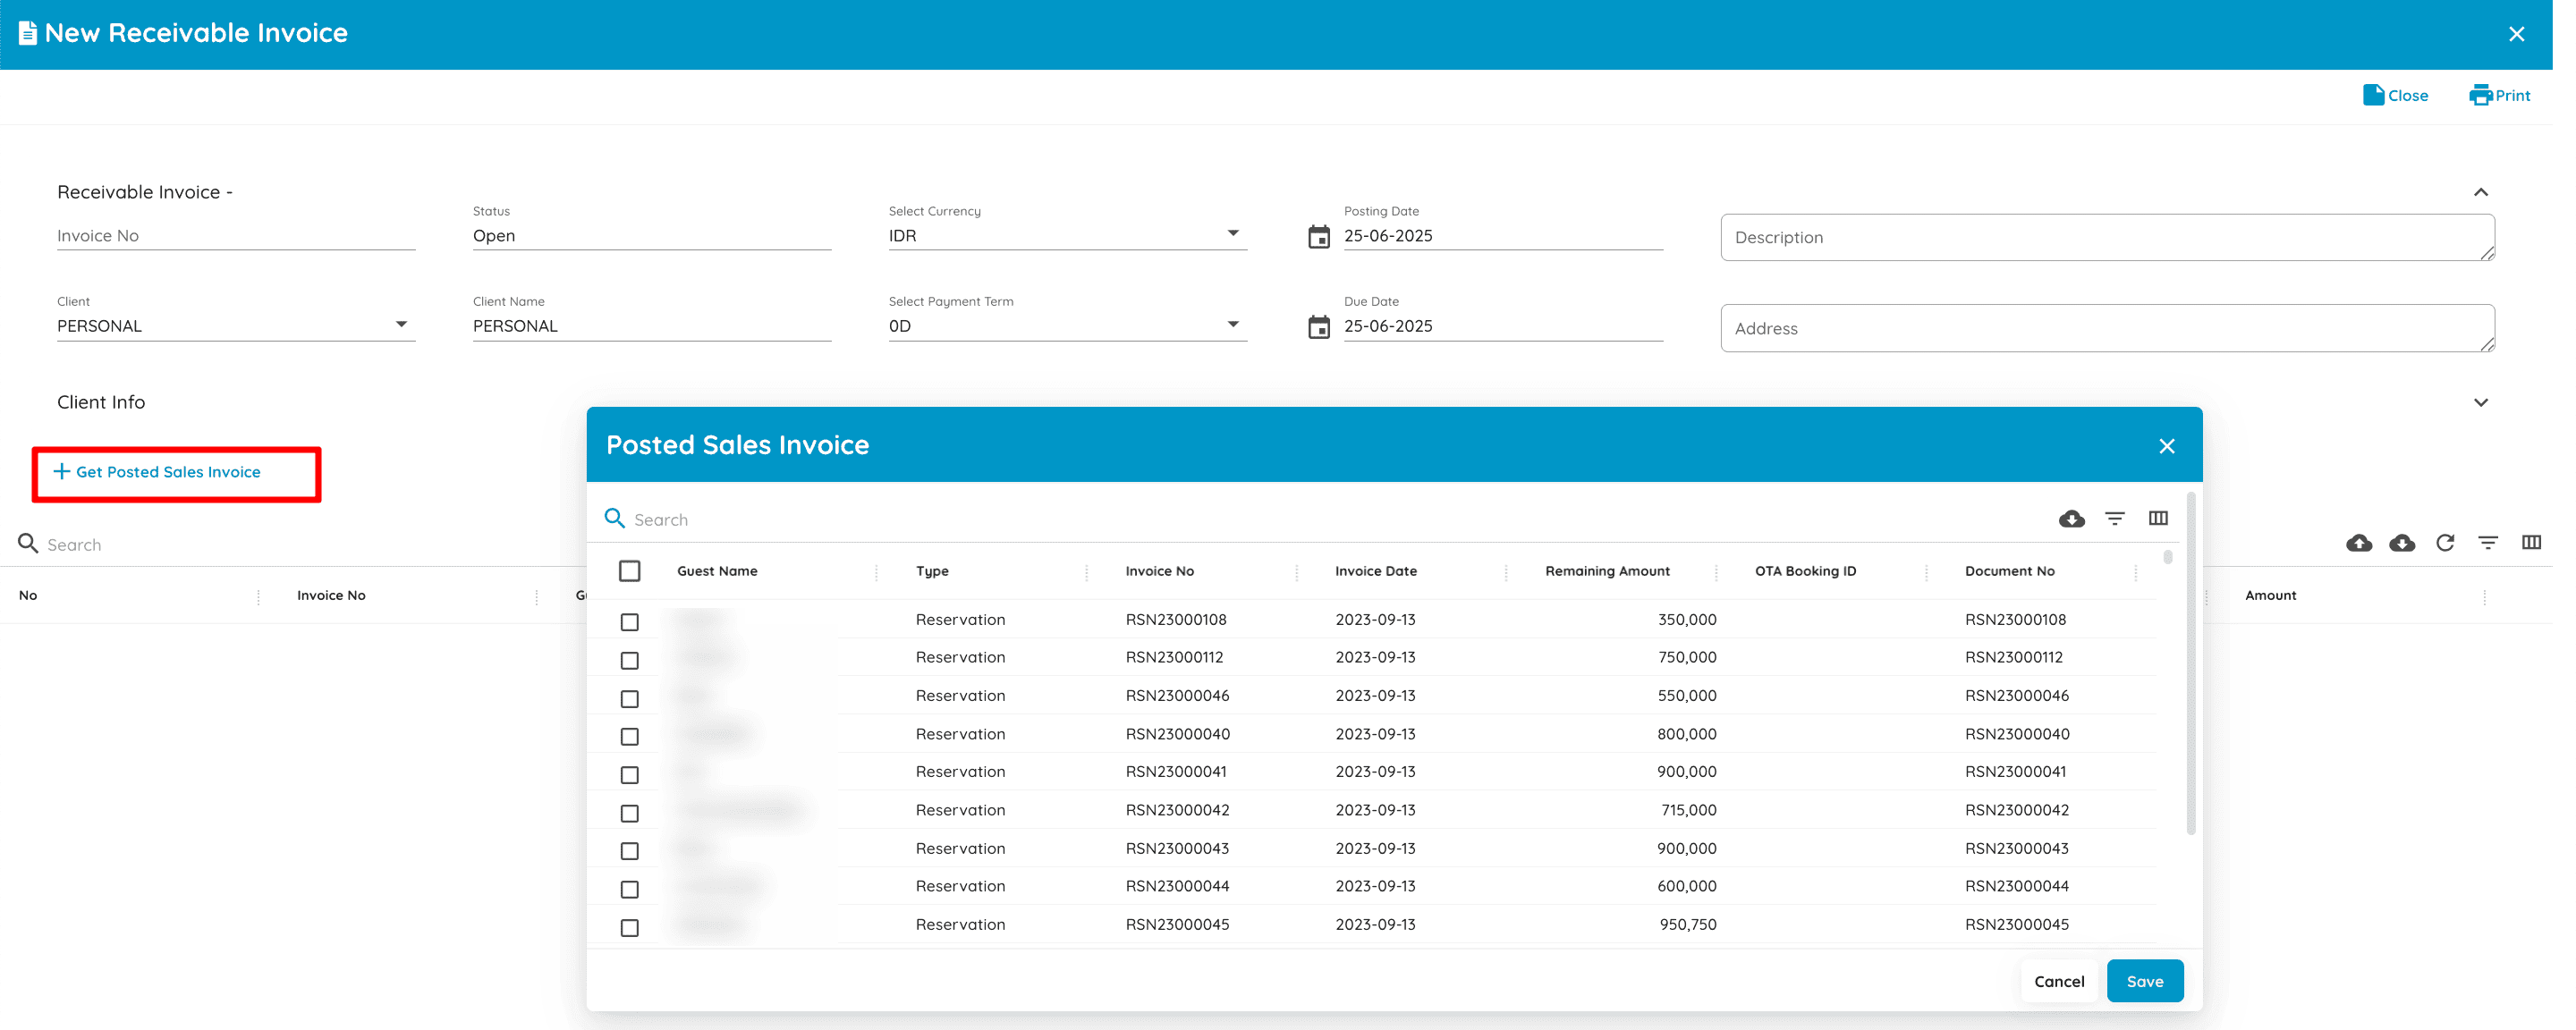2576x1030 pixels.
Task: Click search magnifier in Posted Sales Invoice dialog
Action: 614,518
